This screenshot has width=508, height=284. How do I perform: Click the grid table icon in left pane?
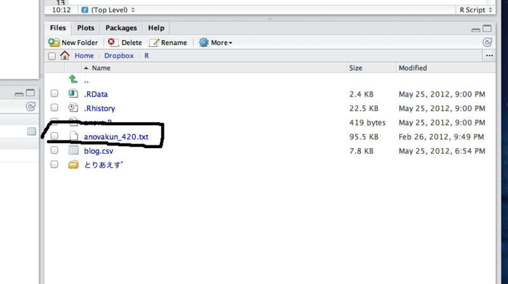pos(31,132)
